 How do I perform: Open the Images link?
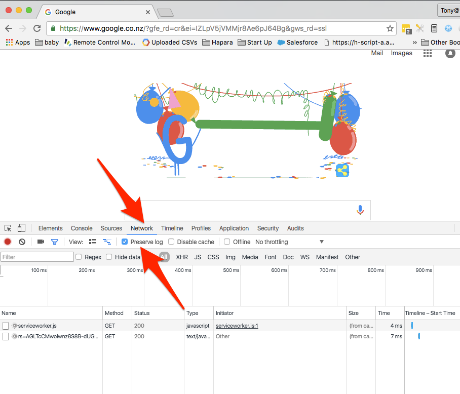click(401, 53)
